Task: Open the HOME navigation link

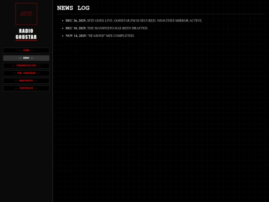Action: tap(26, 50)
